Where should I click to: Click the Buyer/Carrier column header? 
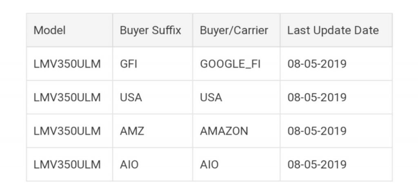coord(234,31)
